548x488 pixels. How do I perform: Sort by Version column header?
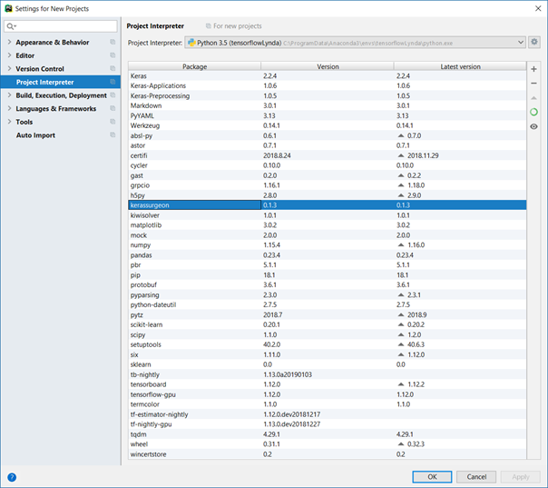pyautogui.click(x=328, y=66)
